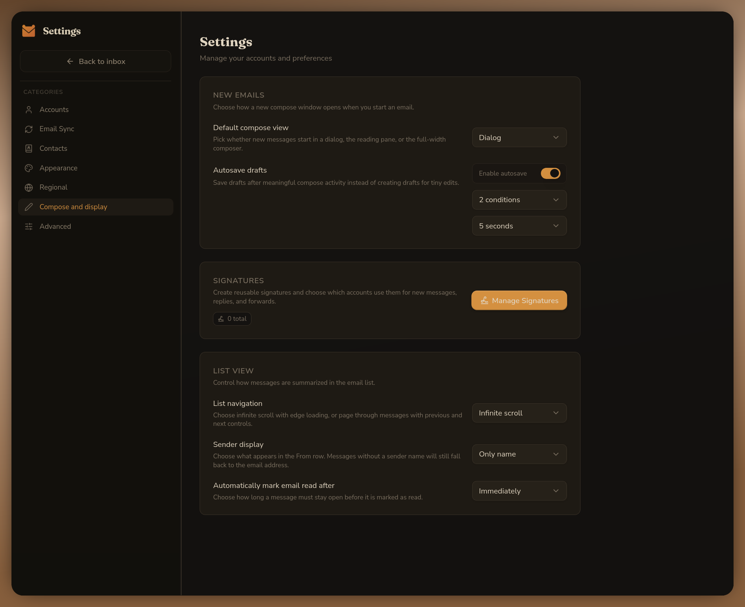Image resolution: width=745 pixels, height=607 pixels.
Task: Click the Sender display label
Action: [238, 444]
